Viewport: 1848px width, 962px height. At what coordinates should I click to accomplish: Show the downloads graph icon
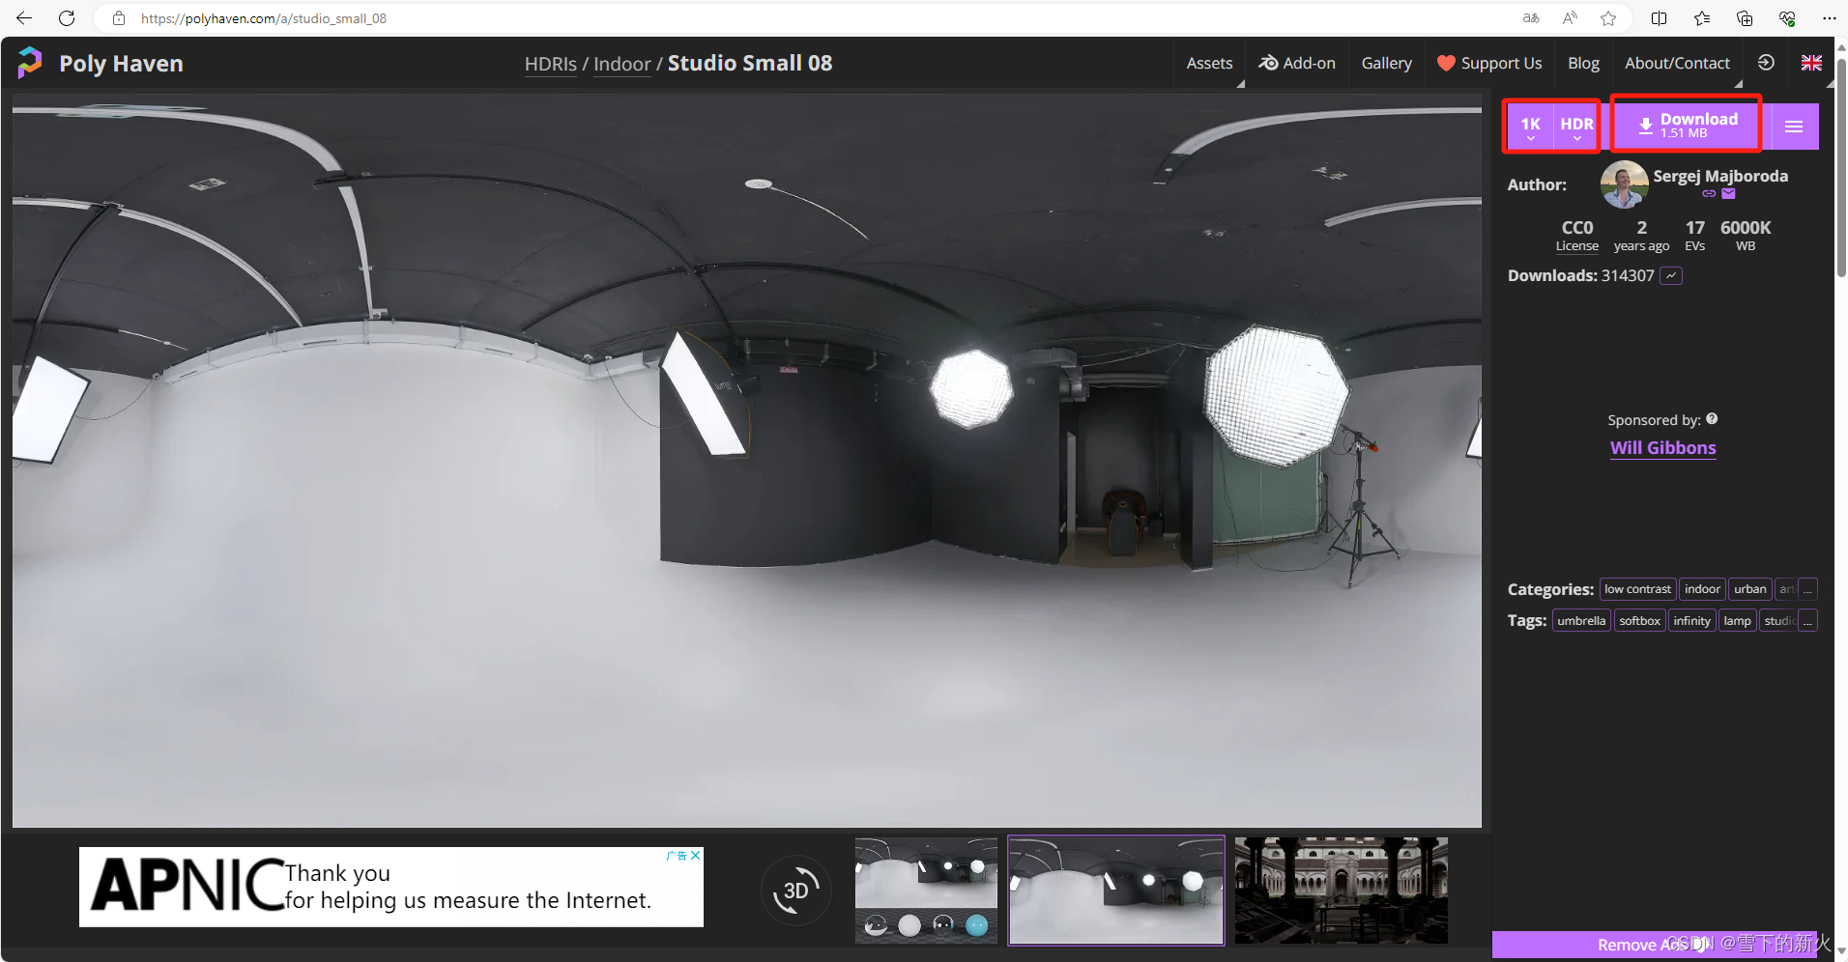[x=1671, y=276]
